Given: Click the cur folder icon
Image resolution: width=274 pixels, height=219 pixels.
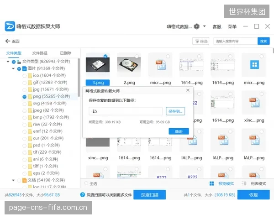Looking at the screenshot, I should [x=30, y=139].
